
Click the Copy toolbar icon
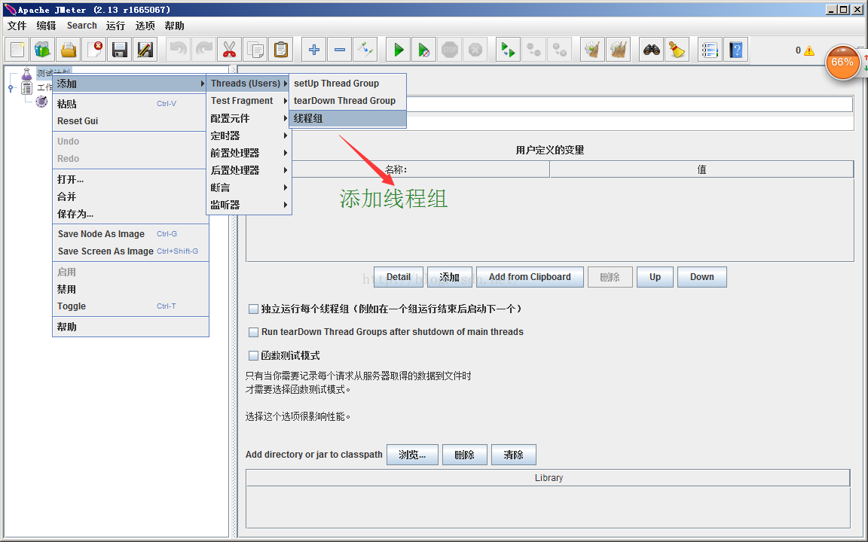[255, 50]
